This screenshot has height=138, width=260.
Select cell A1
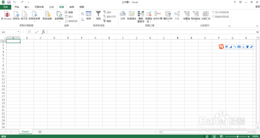click(x=13, y=41)
